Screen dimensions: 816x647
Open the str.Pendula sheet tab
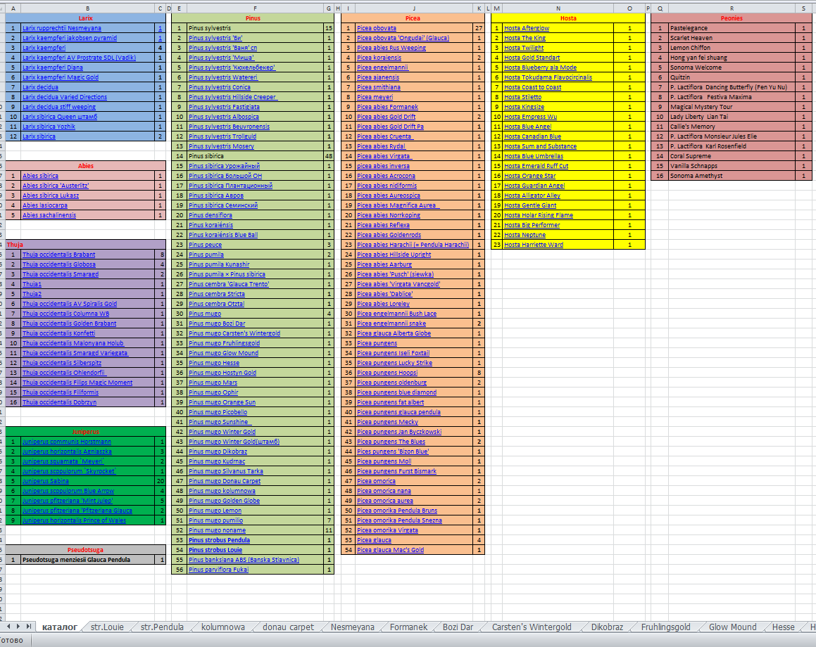click(x=162, y=627)
